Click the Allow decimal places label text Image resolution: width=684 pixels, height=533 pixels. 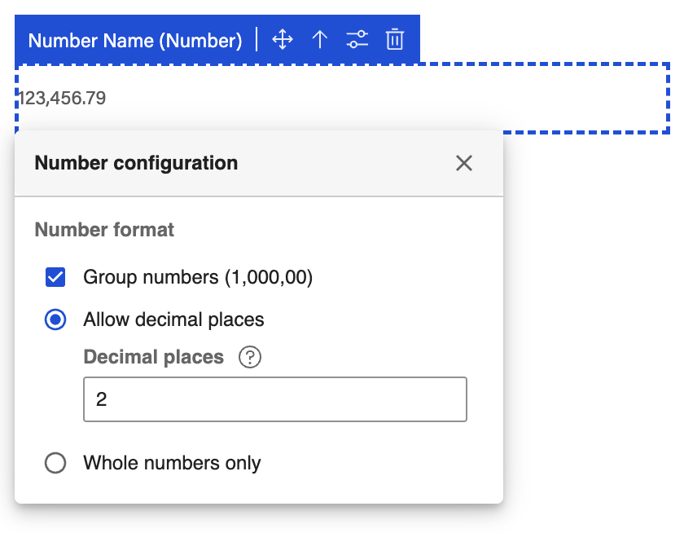tap(173, 319)
